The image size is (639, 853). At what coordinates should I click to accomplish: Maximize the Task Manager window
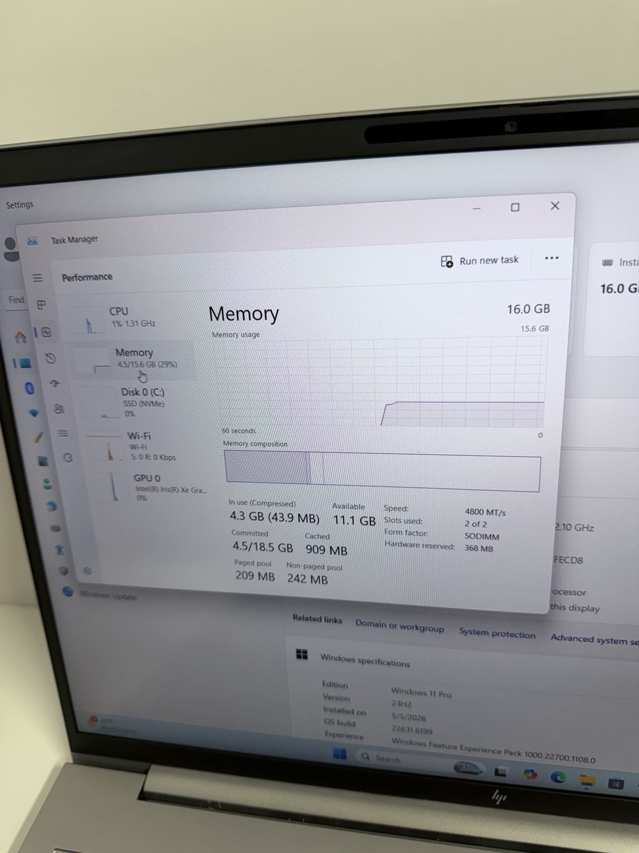(515, 207)
